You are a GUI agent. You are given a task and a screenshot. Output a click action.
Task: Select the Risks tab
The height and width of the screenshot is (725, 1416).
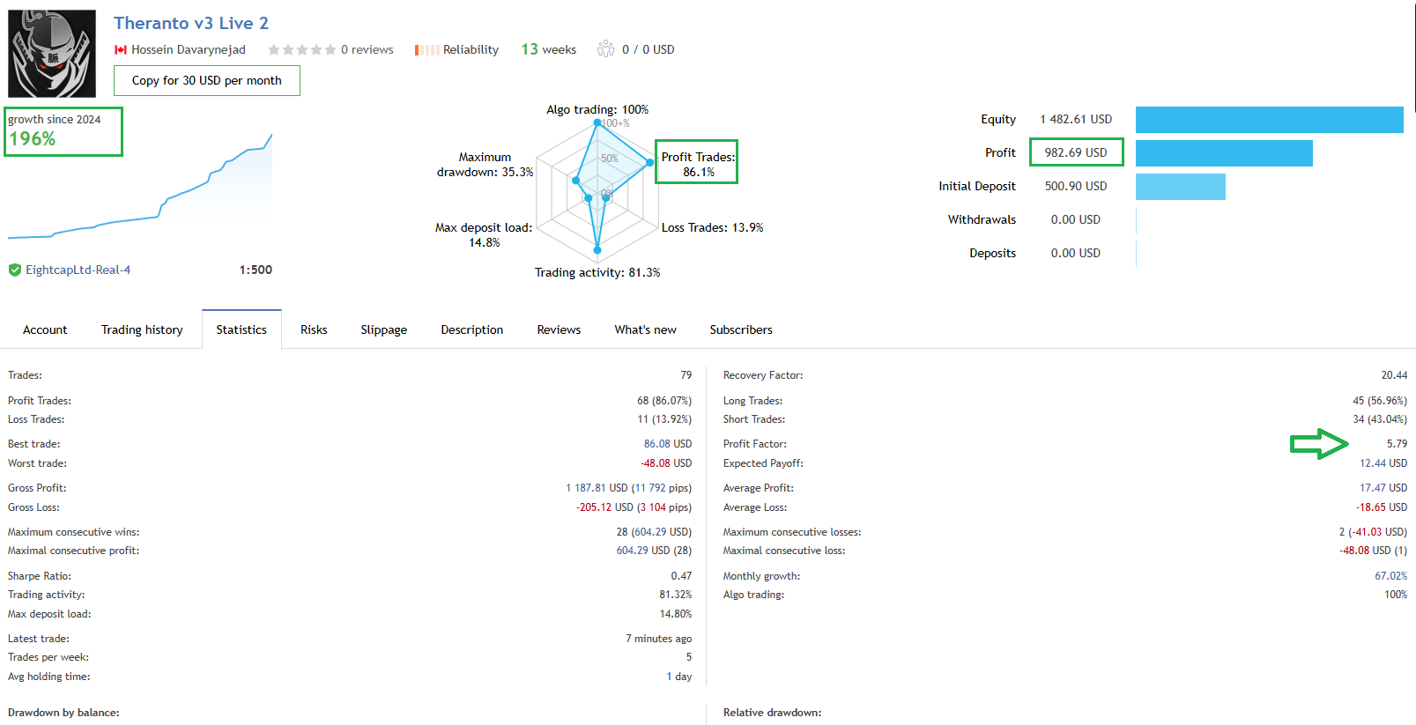click(314, 329)
